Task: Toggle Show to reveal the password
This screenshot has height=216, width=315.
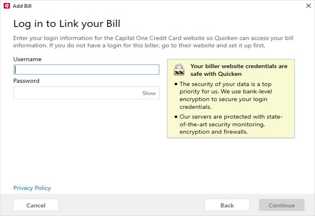Action: pos(149,93)
